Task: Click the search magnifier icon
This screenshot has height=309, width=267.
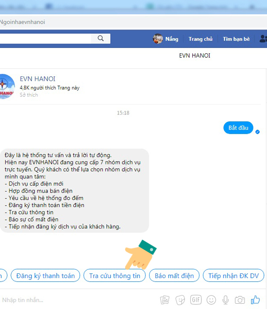Action: (100, 38)
